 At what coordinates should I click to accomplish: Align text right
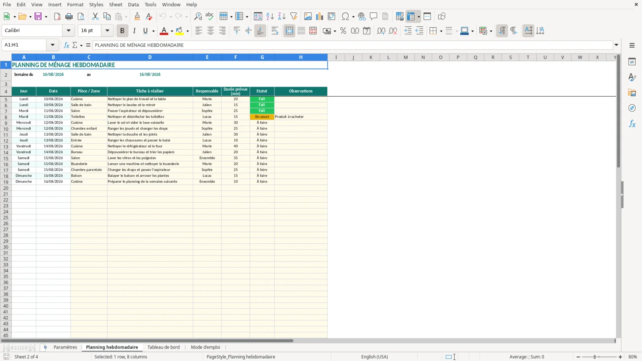pyautogui.click(x=222, y=31)
